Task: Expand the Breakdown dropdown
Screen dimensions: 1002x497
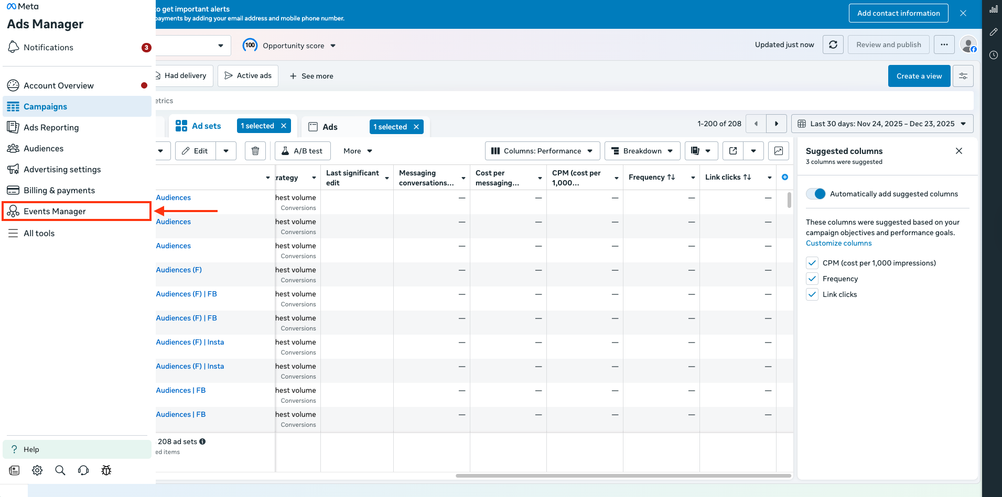Action: (x=642, y=151)
